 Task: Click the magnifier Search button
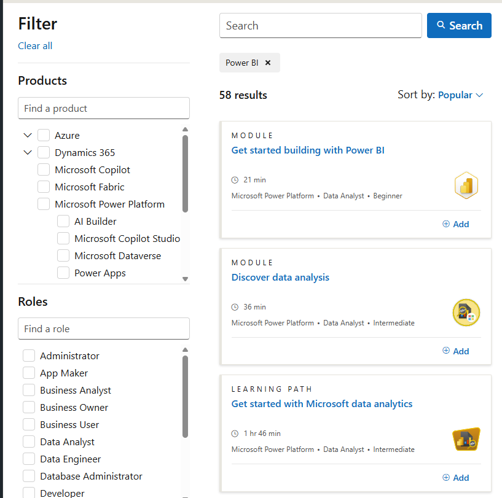(459, 26)
